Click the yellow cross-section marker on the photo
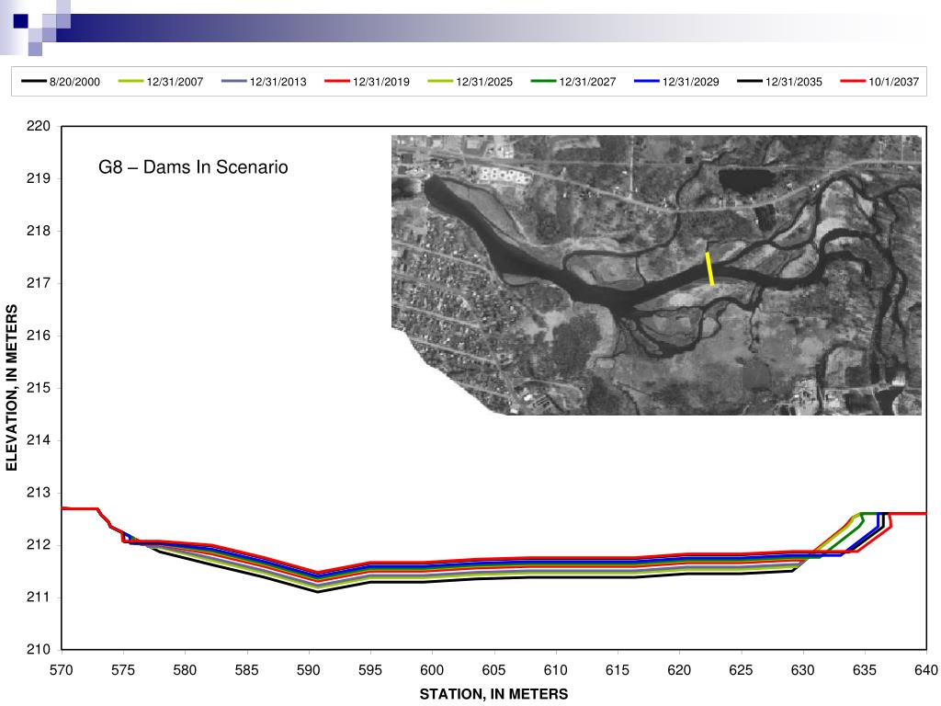 [709, 268]
